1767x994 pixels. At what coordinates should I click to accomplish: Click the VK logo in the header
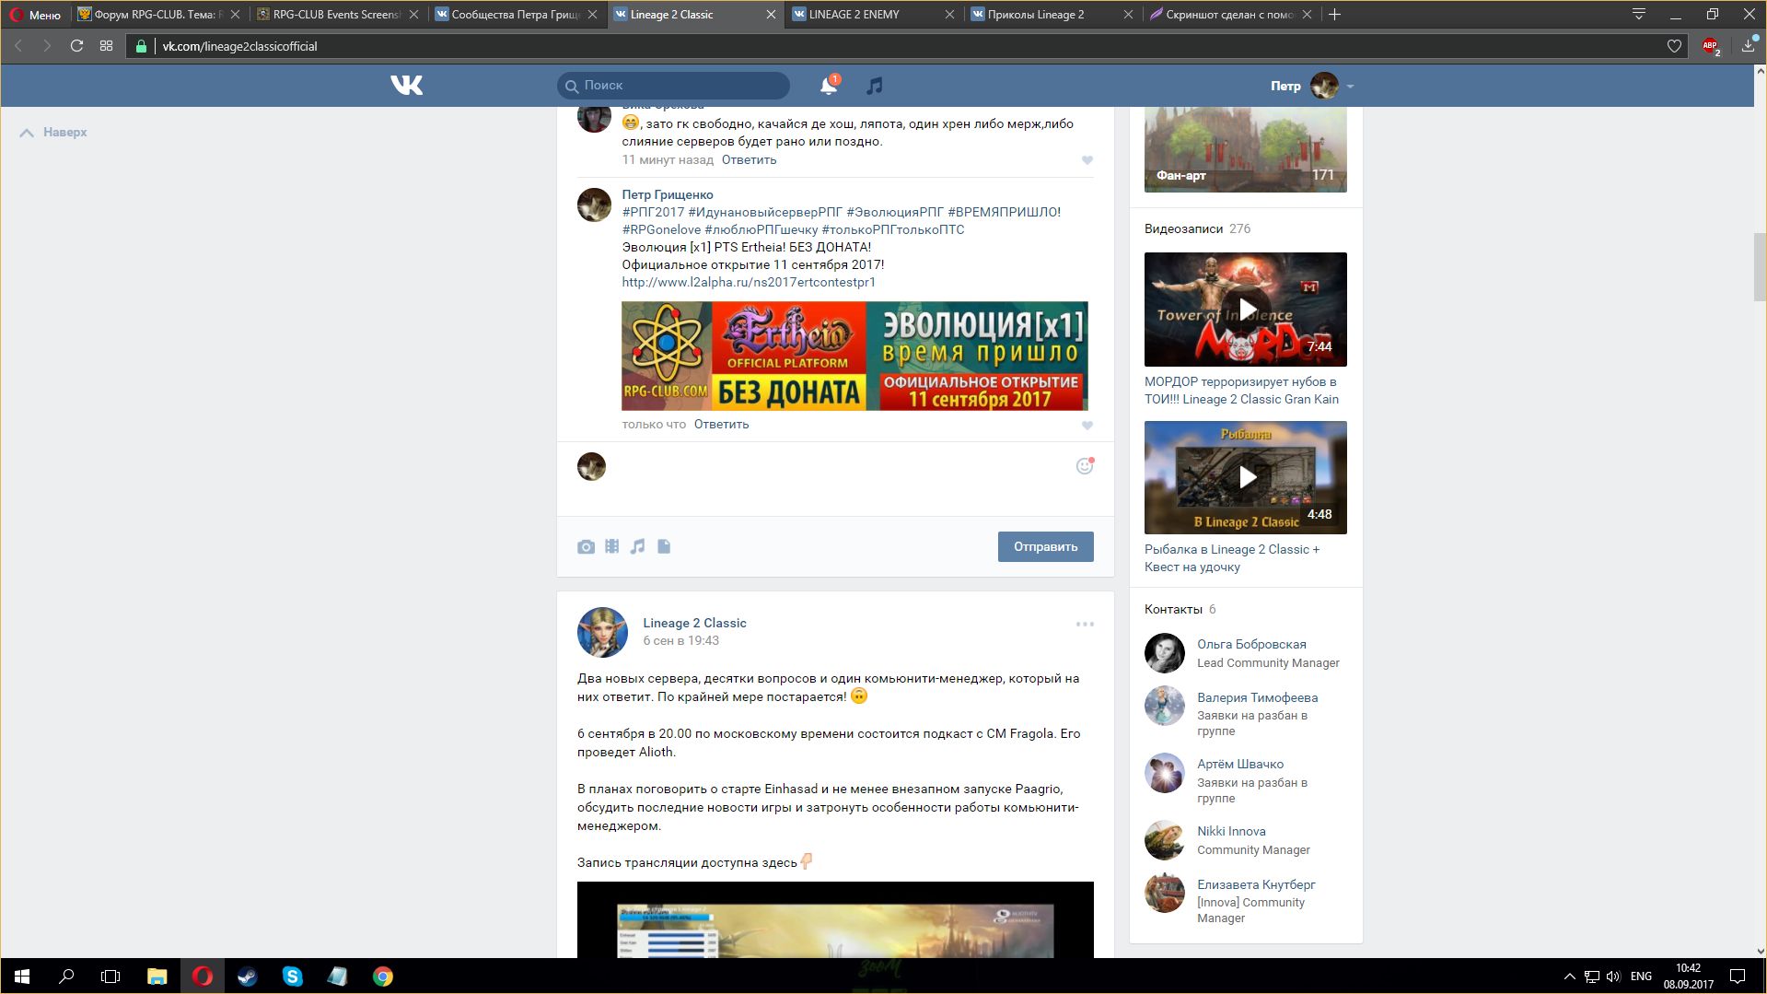(x=406, y=86)
